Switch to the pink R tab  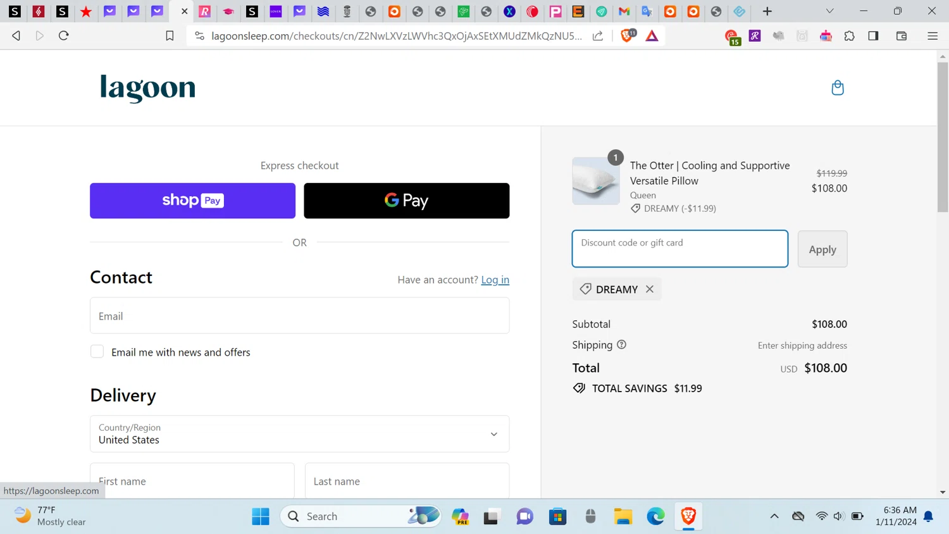coord(204,11)
